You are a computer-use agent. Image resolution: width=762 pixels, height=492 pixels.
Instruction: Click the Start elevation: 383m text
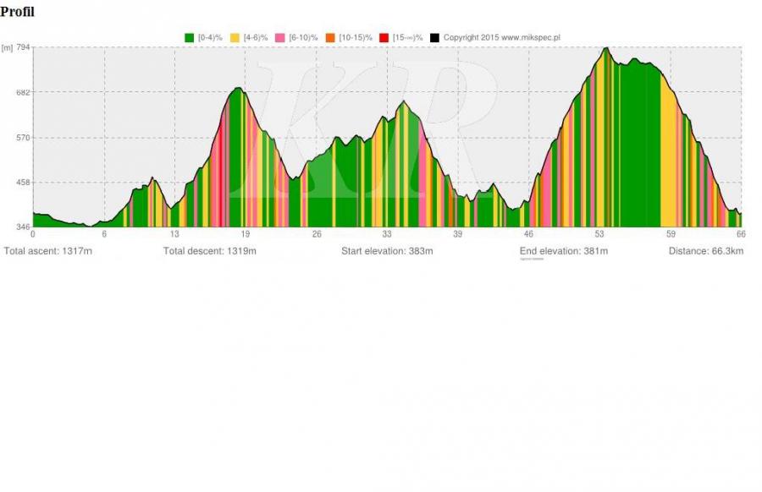[387, 251]
